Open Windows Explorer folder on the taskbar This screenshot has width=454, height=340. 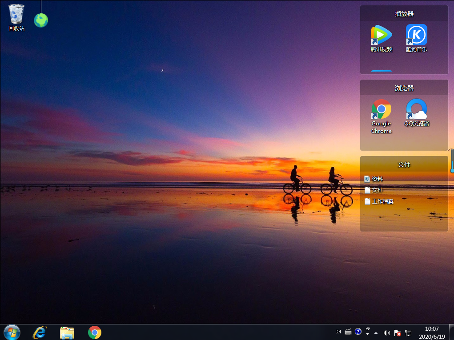point(67,332)
